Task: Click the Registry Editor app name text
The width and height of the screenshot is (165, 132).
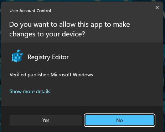Action: click(48, 57)
